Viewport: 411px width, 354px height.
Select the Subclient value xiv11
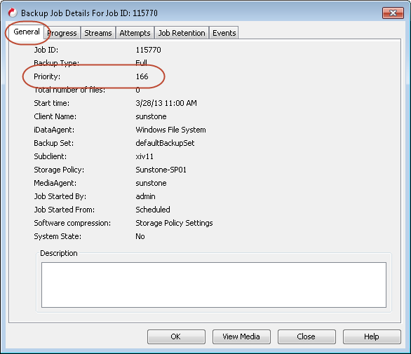[144, 156]
